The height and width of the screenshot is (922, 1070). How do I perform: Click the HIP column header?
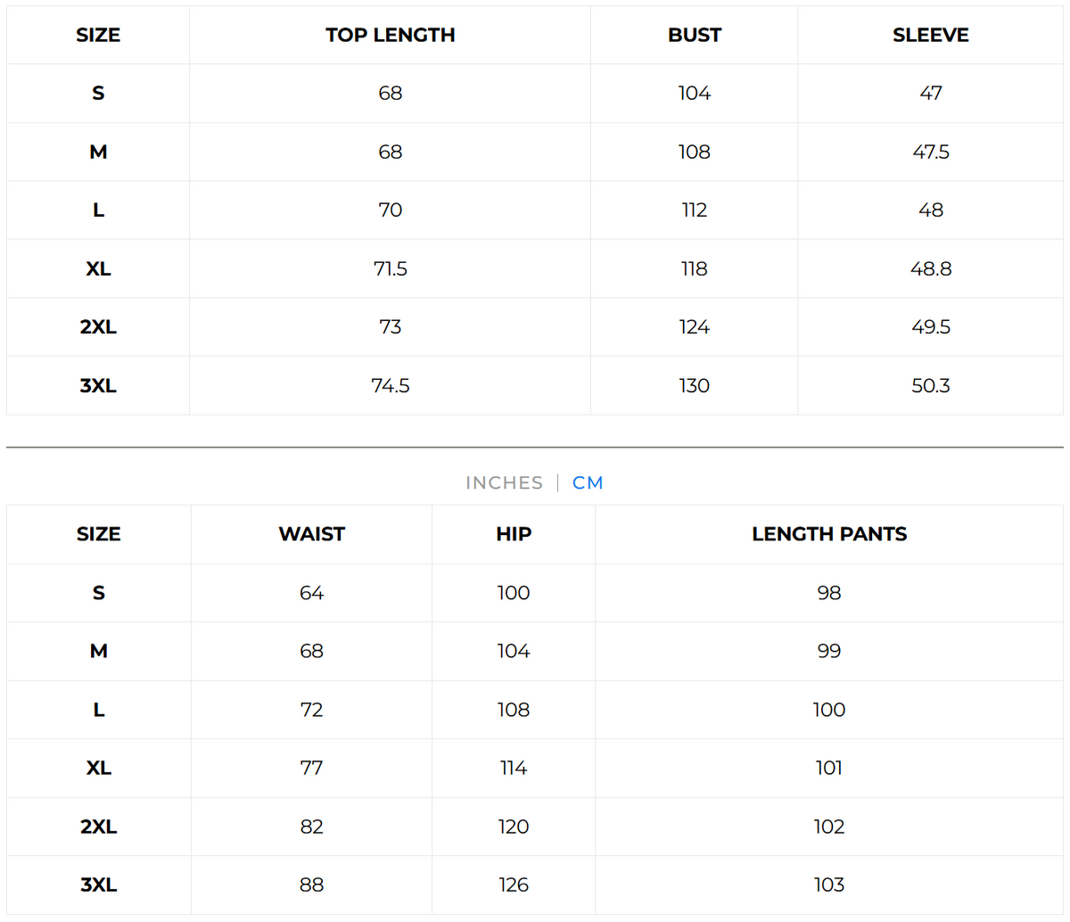(x=513, y=534)
